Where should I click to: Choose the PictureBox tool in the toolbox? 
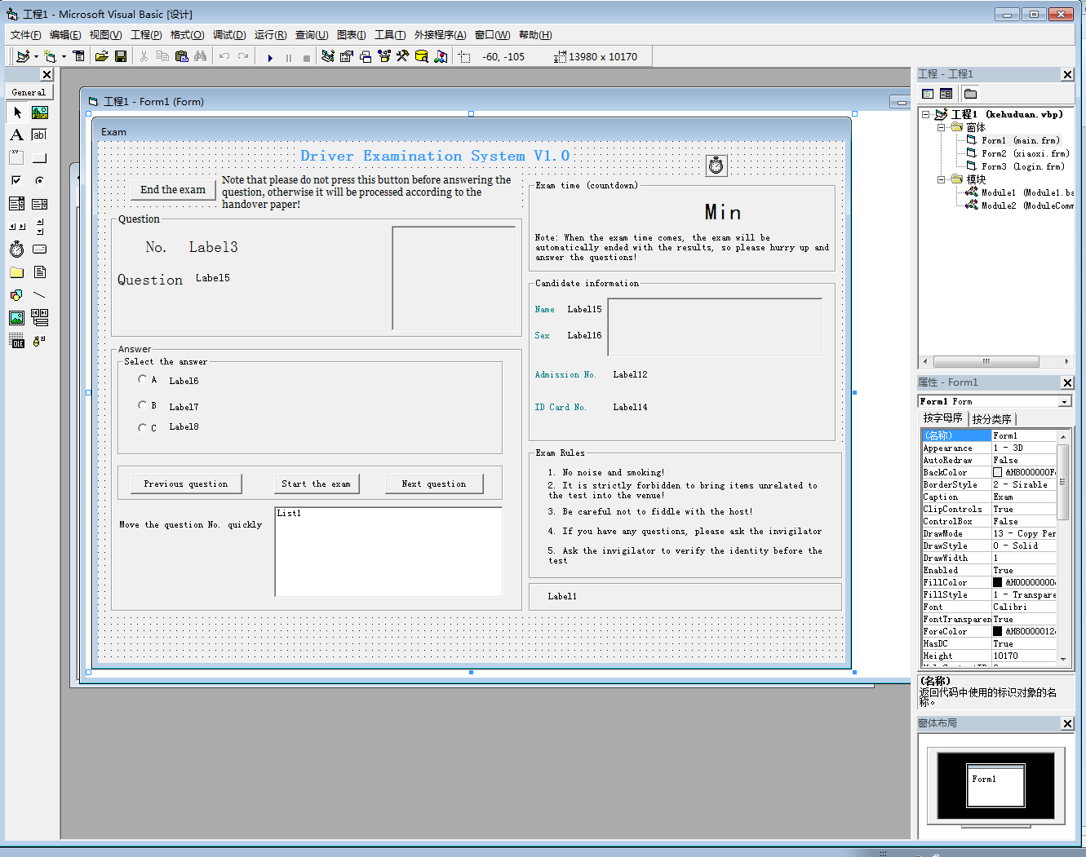[39, 113]
